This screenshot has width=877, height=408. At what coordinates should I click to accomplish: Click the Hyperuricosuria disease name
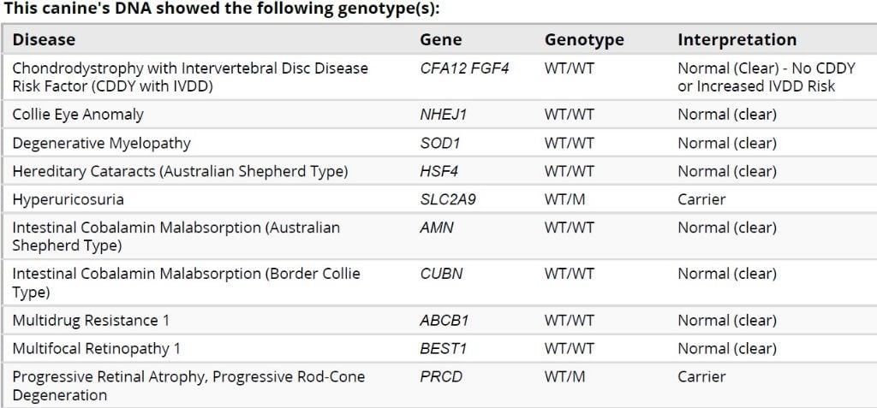tap(68, 199)
